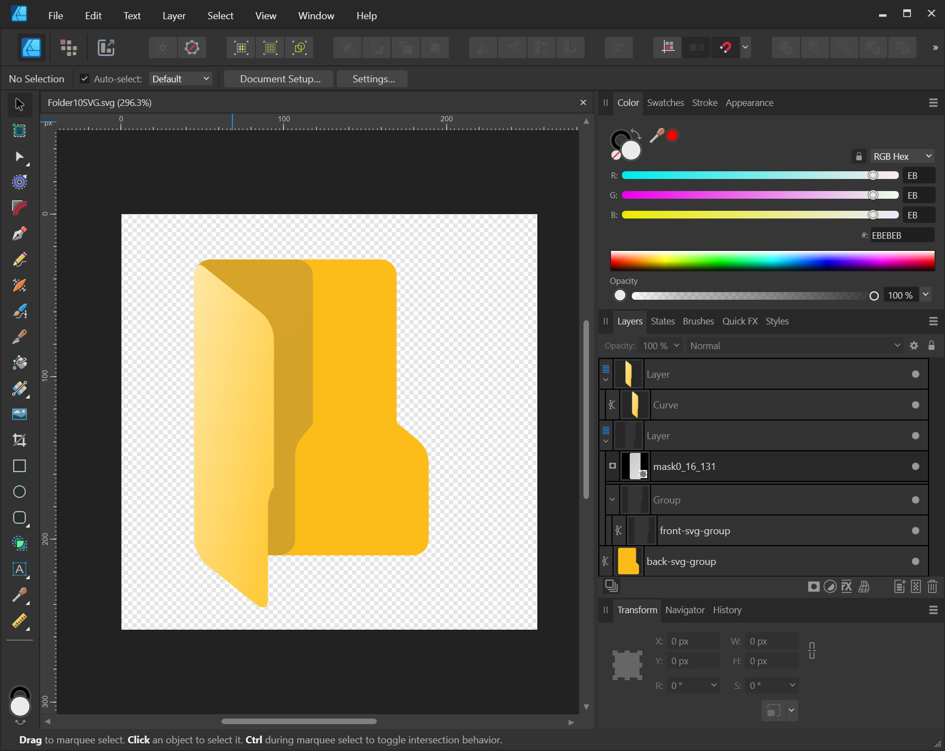
Task: Open snapping options dropdown arrow
Action: 745,48
